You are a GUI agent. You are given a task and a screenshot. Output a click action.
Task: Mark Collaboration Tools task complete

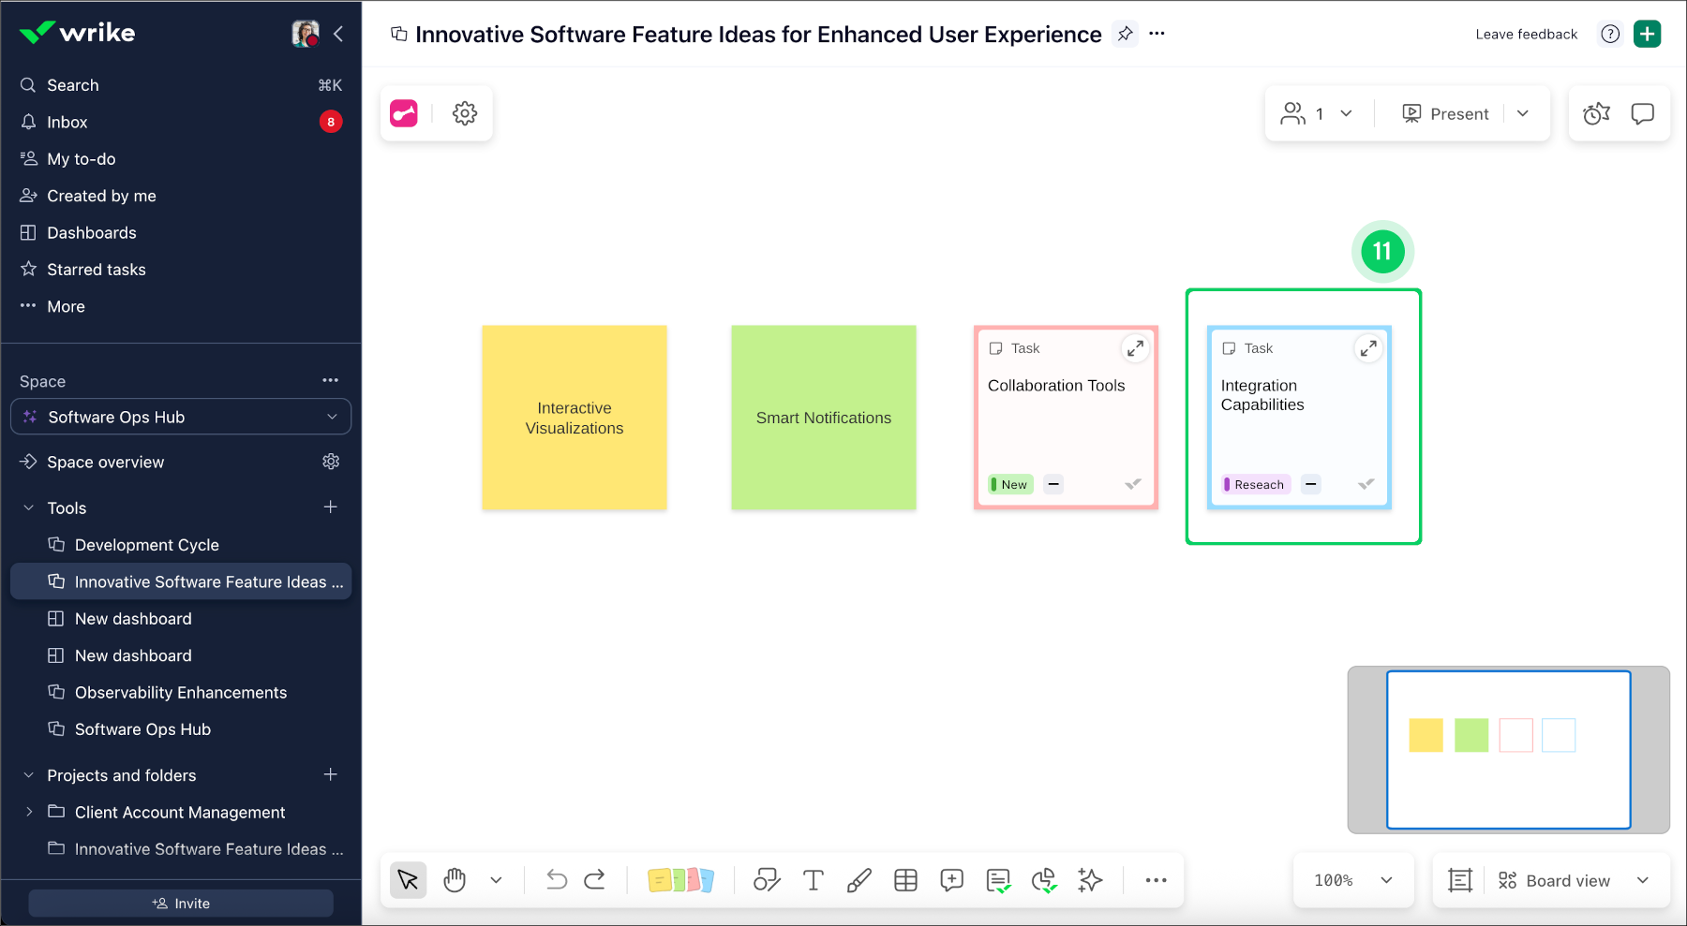tap(1133, 484)
